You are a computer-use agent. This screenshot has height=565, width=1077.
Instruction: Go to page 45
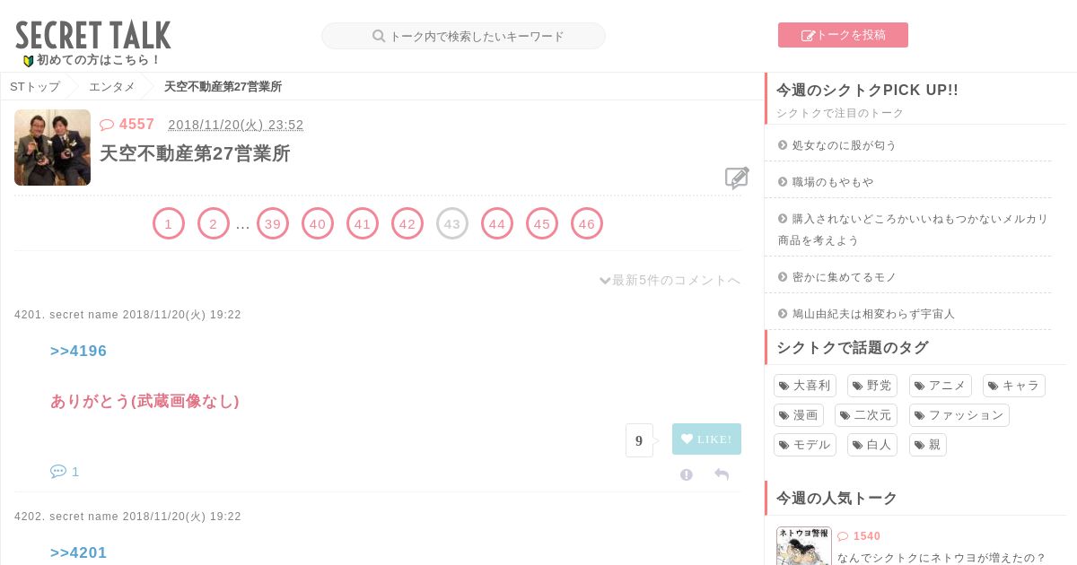coord(542,223)
